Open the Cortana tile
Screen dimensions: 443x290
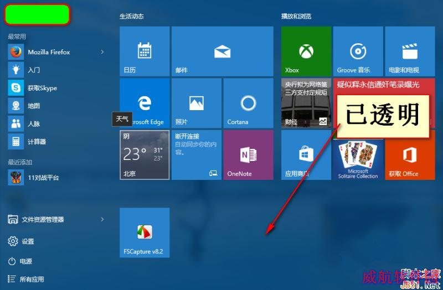(248, 103)
